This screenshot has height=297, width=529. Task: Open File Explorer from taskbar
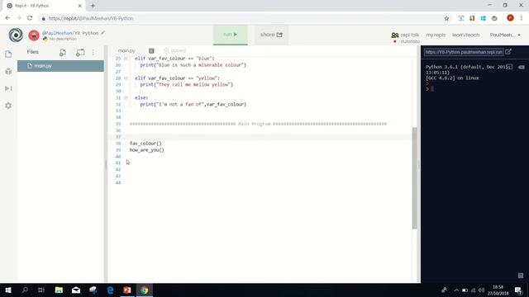click(59, 290)
